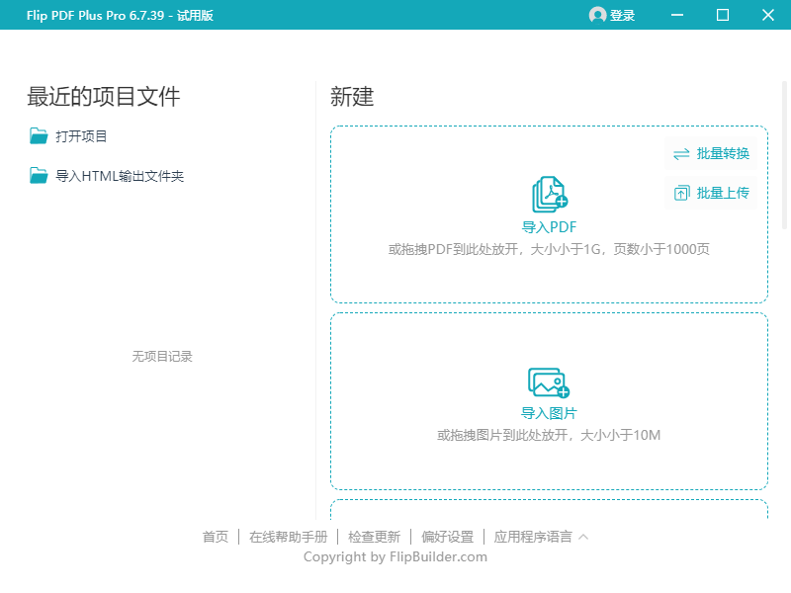Open the 在线帮助手册 online help manual
The width and height of the screenshot is (791, 593).
tap(287, 536)
